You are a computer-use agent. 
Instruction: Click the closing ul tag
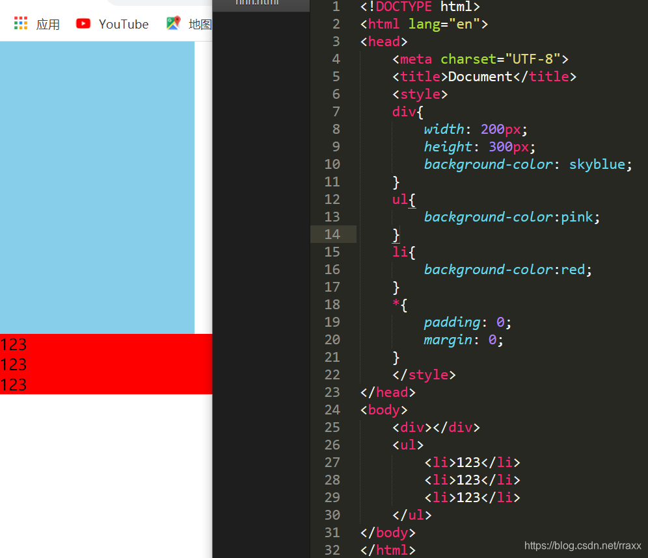pyautogui.click(x=412, y=515)
